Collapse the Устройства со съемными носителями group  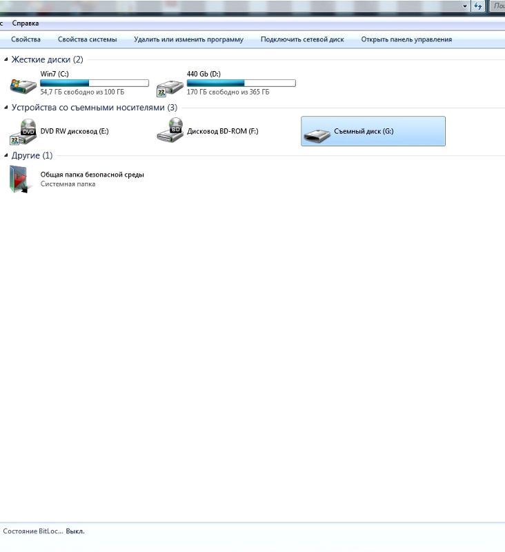6,108
